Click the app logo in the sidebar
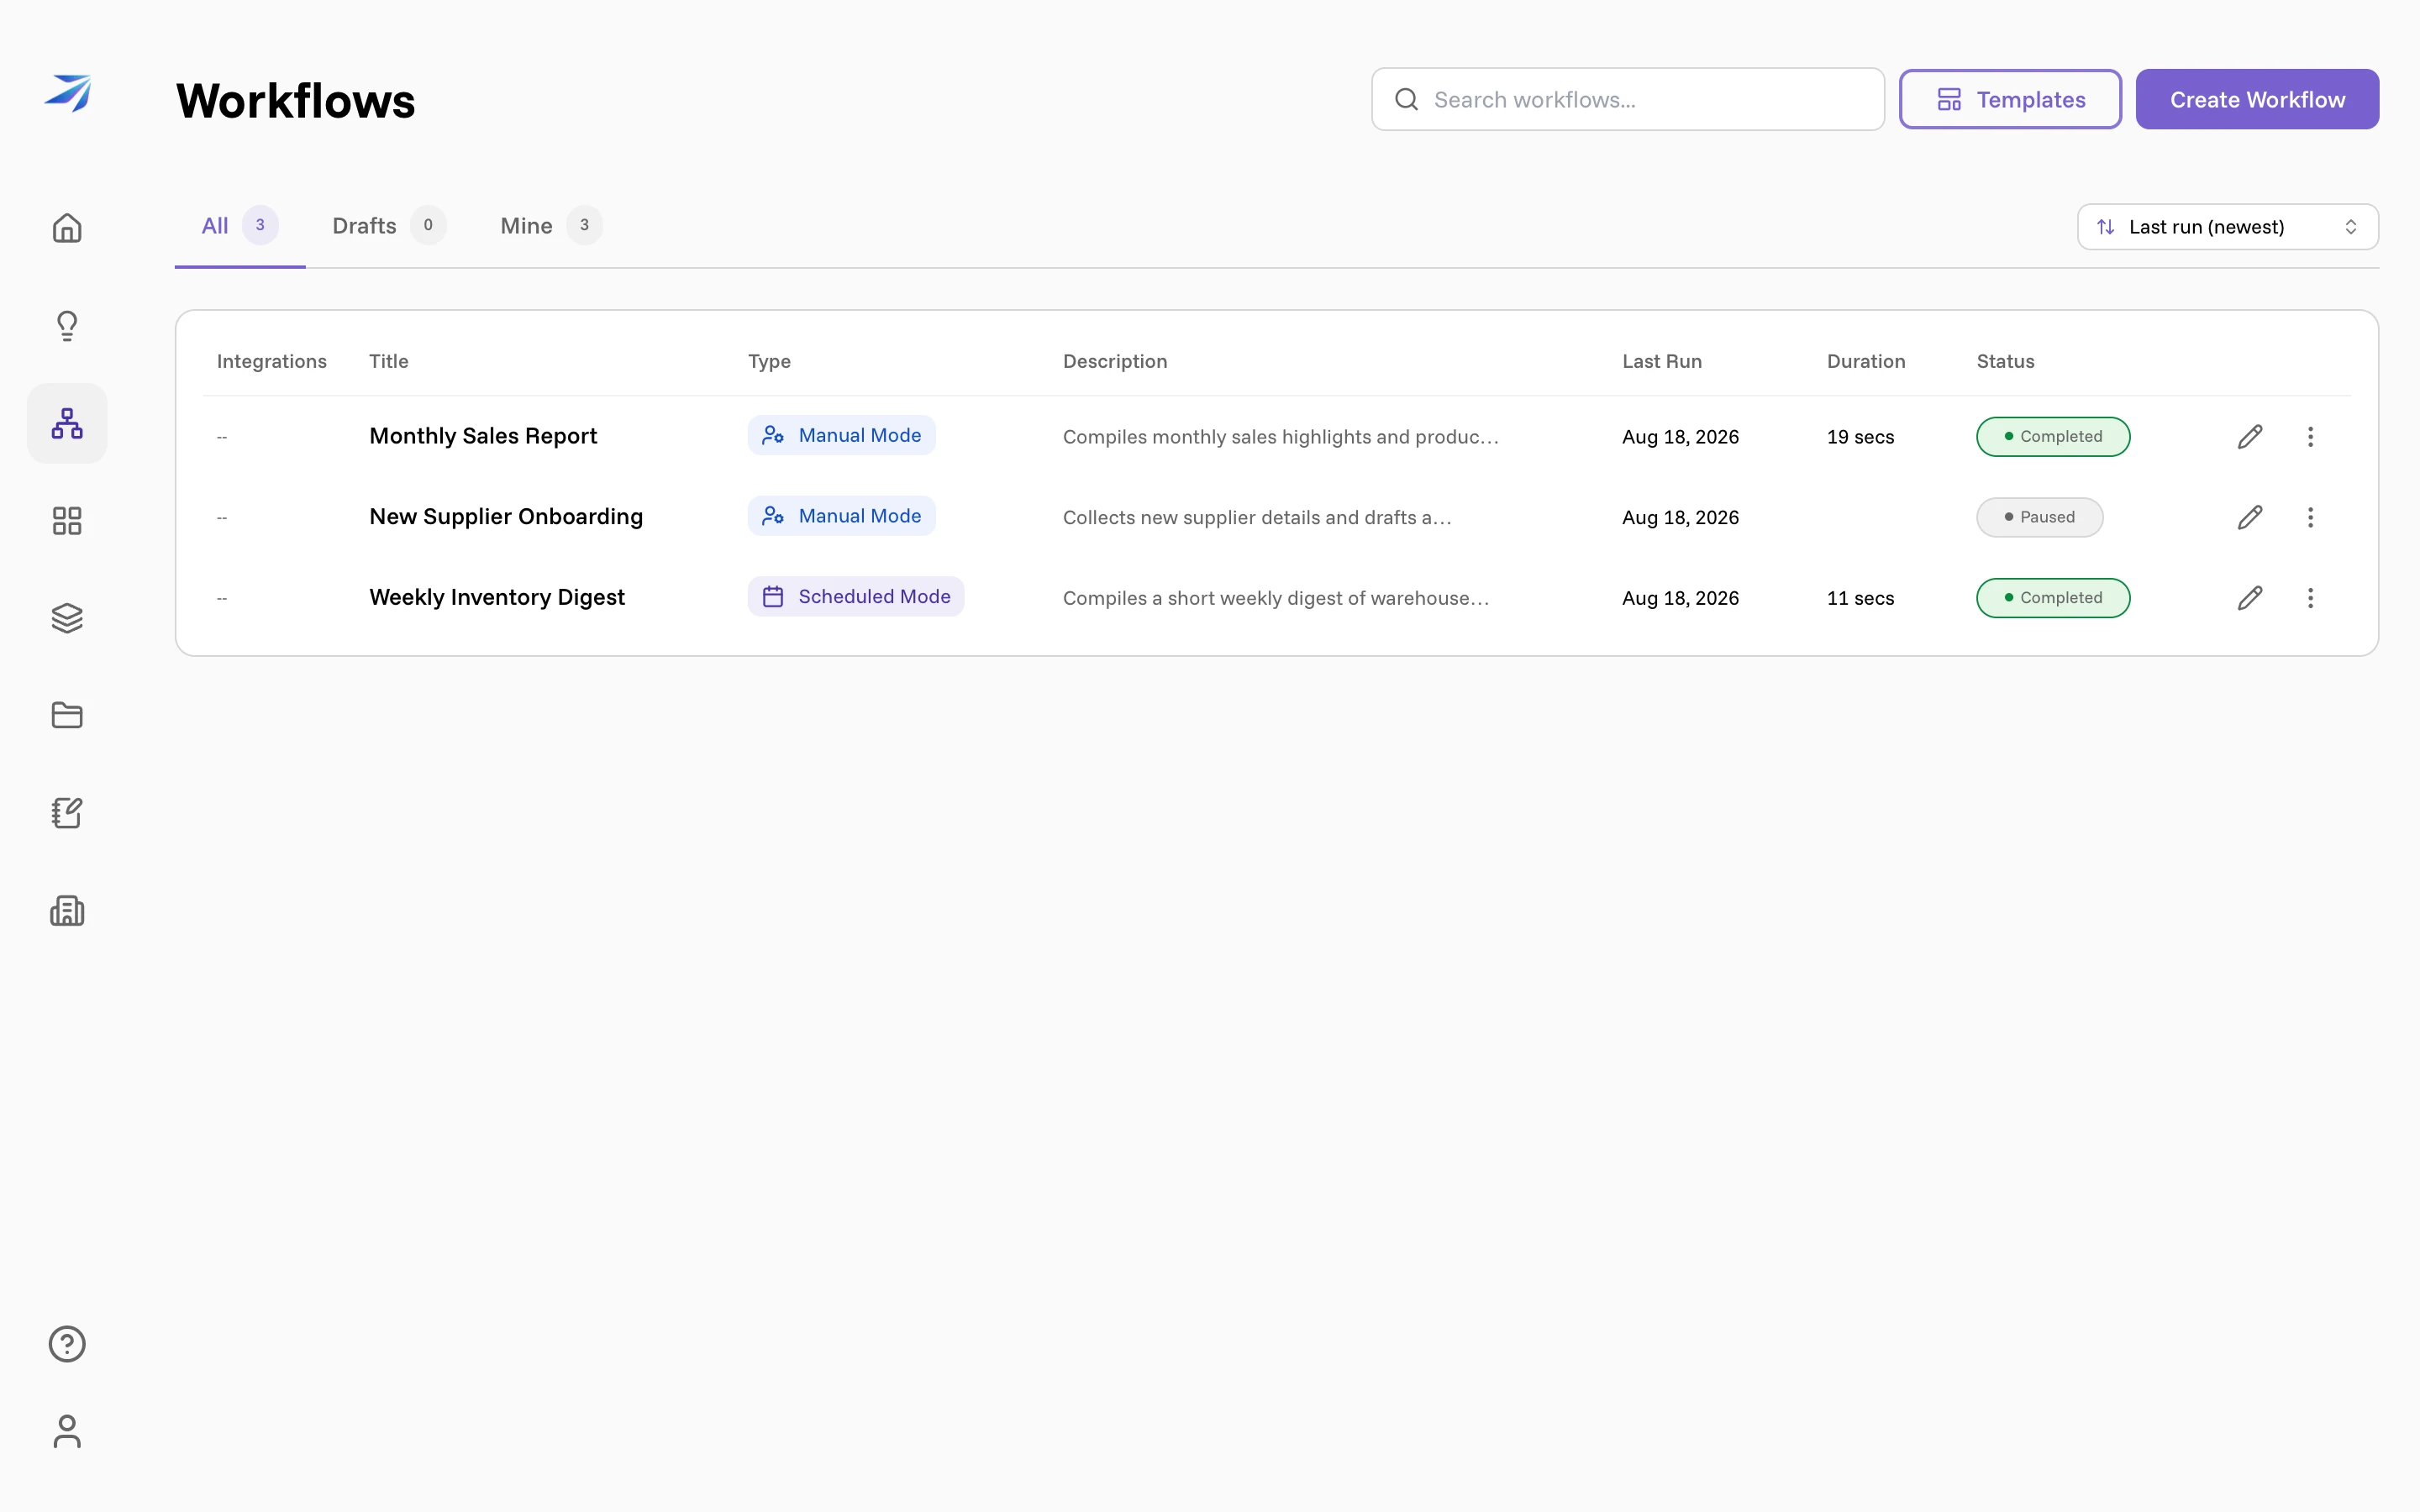Viewport: 2420px width, 1512px height. [67, 93]
